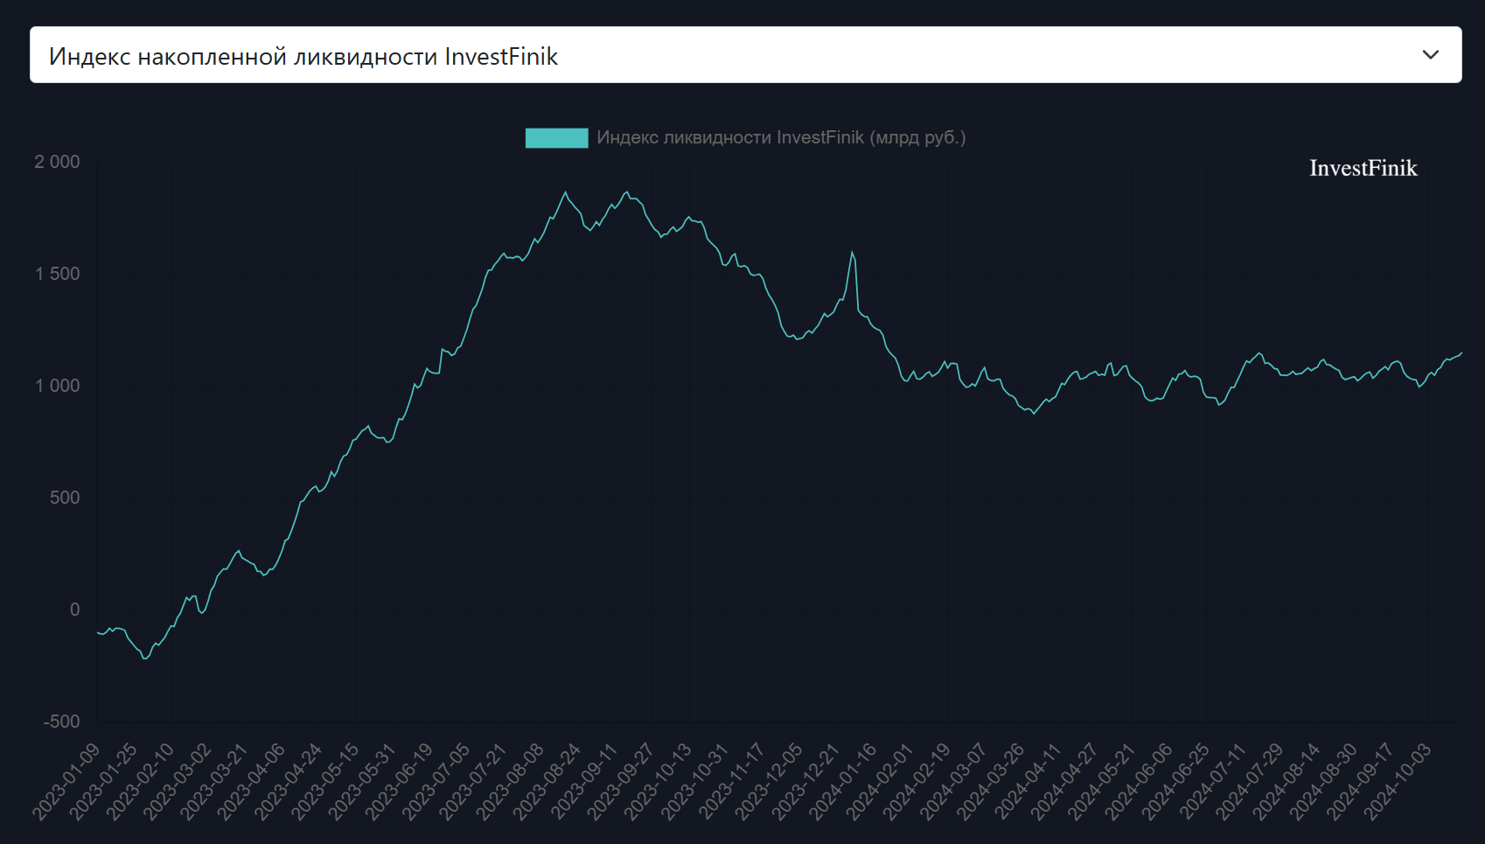Select the 2024-06-06 date label
The height and width of the screenshot is (844, 1485).
coord(1138,782)
